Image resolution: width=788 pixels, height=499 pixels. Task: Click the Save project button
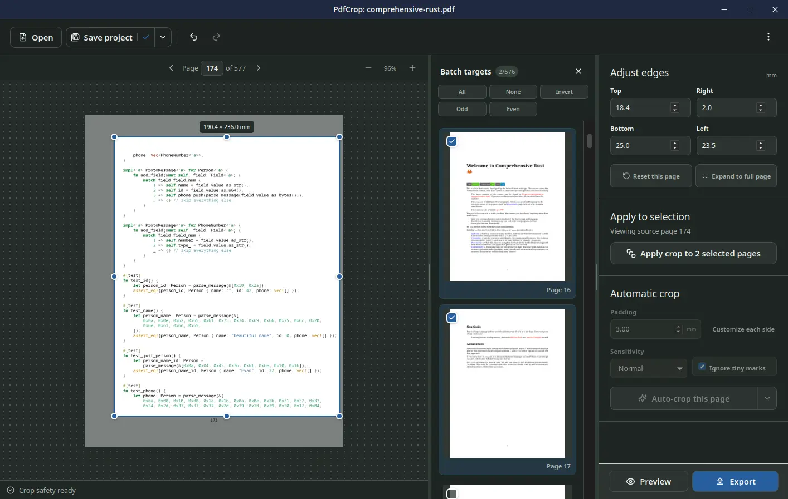click(x=102, y=37)
